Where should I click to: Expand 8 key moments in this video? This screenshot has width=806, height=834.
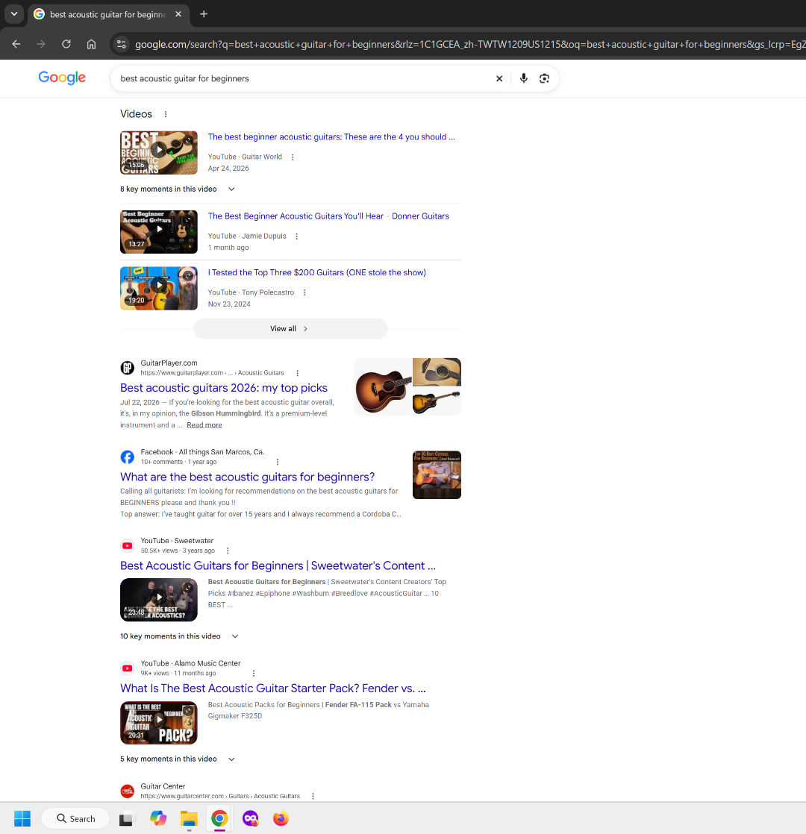tap(178, 189)
